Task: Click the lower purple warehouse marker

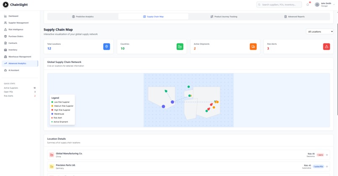Action: 164,106
